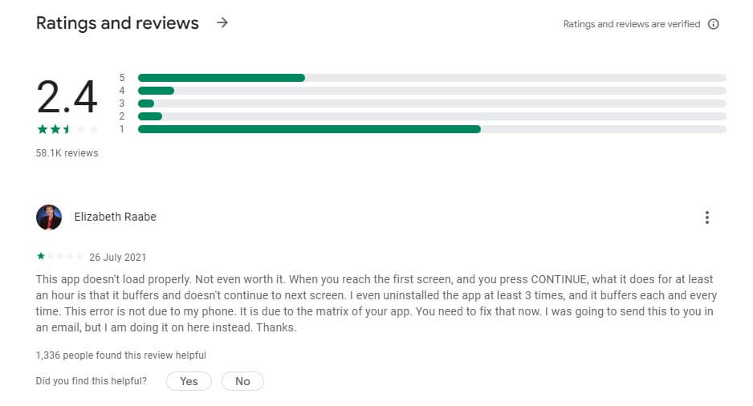
Task: Click the 1-star rating bar
Action: point(432,129)
